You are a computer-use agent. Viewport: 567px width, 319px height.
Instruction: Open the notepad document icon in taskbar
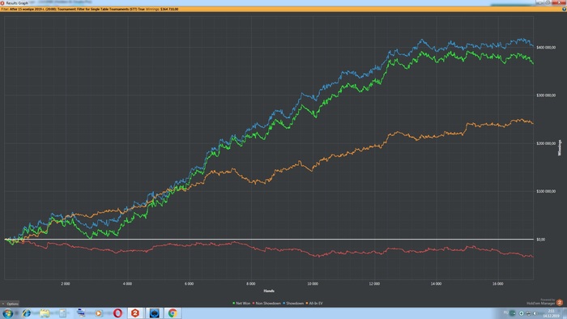(x=63, y=313)
